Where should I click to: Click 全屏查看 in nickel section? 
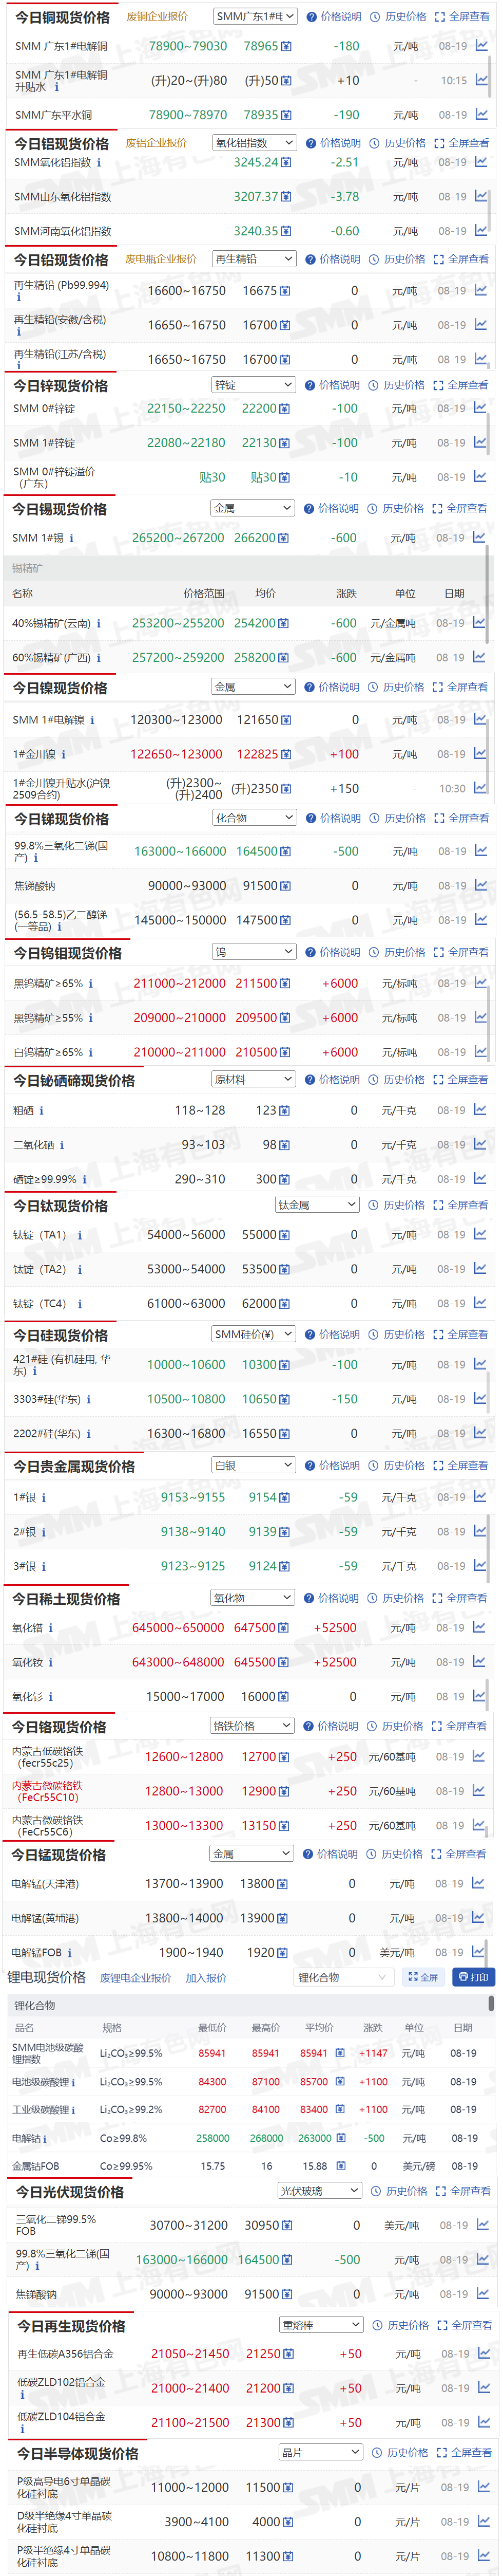[x=460, y=687]
